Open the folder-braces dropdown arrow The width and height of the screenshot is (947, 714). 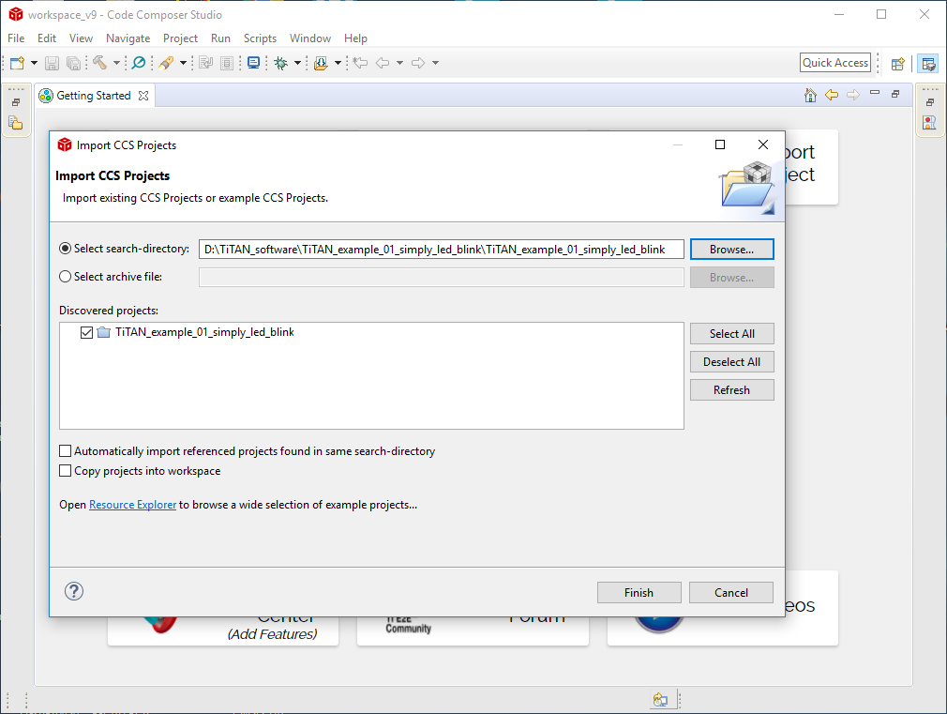pos(338,63)
